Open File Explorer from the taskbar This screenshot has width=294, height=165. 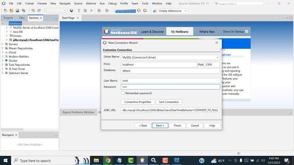(x=96, y=160)
